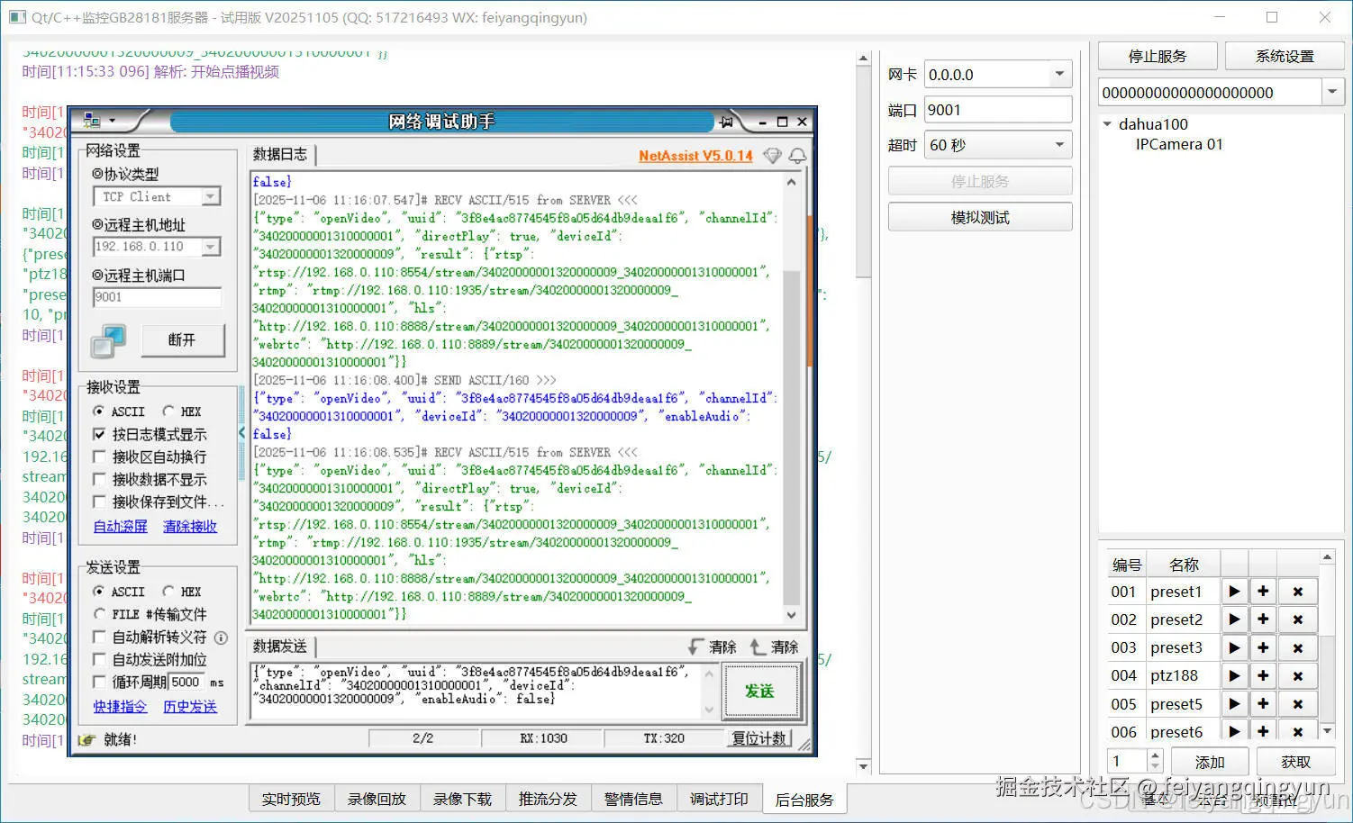This screenshot has width=1353, height=823.
Task: Click the plus icon for preset6
Action: 1263,730
